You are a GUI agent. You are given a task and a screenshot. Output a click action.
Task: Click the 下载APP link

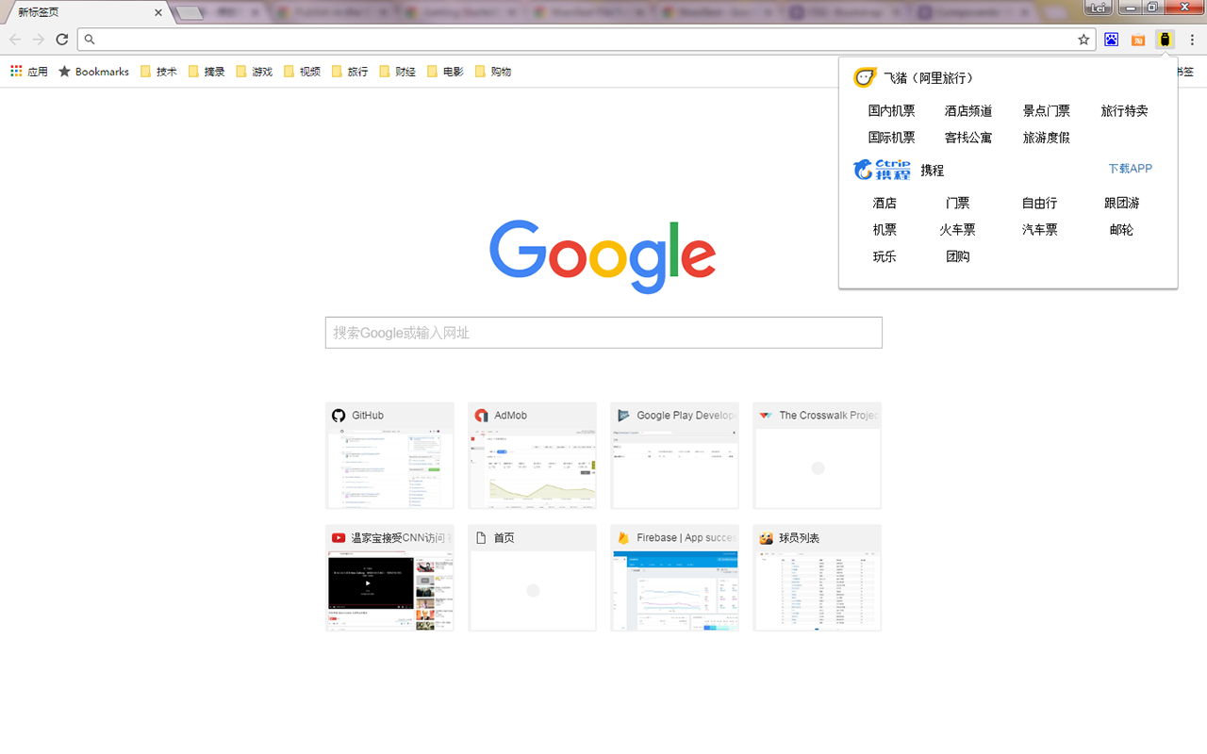click(x=1130, y=169)
